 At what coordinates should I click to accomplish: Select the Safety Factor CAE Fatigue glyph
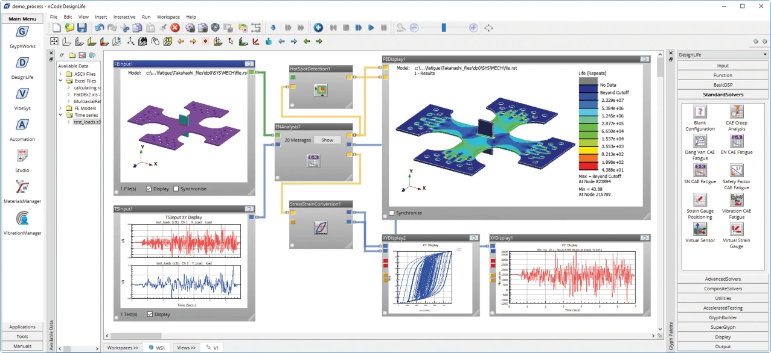coord(737,171)
